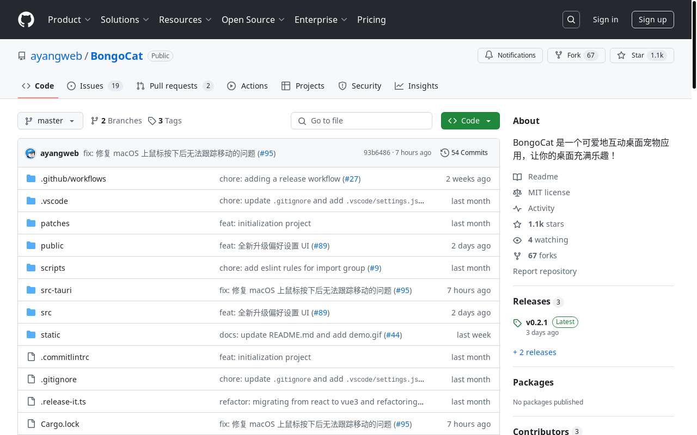Open the master branch dropdown

[x=50, y=121]
